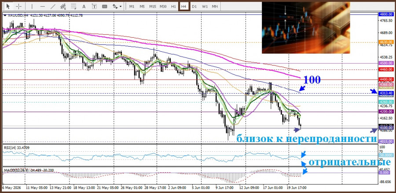Screen dimensions: 396x193
Task: Click the 12 Jun 09:00 time label
Action: [249, 188]
